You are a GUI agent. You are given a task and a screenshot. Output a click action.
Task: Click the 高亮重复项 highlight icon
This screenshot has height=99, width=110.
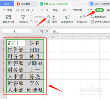68,17
